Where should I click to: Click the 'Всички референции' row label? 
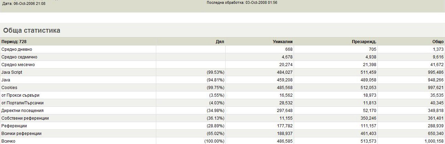(21, 134)
